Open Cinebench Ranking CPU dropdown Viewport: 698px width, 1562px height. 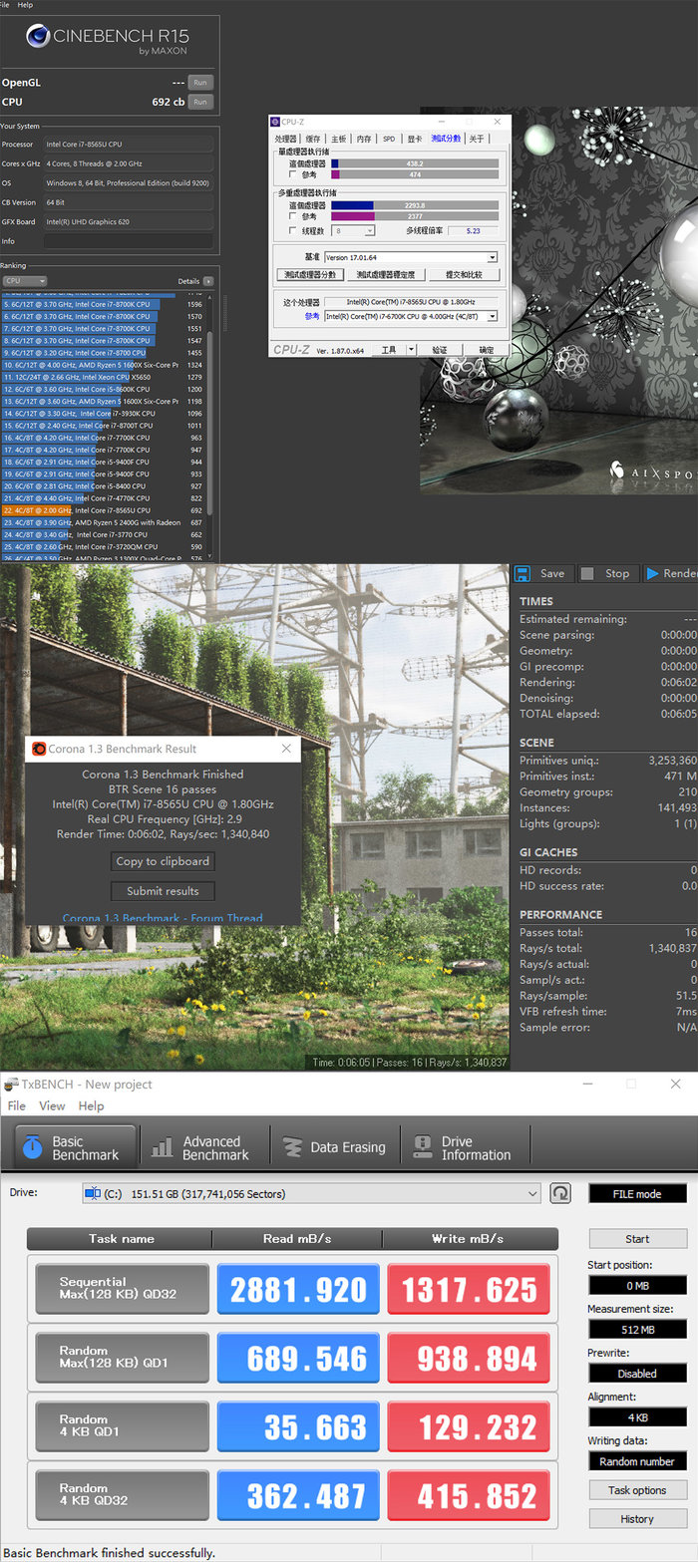(x=26, y=281)
